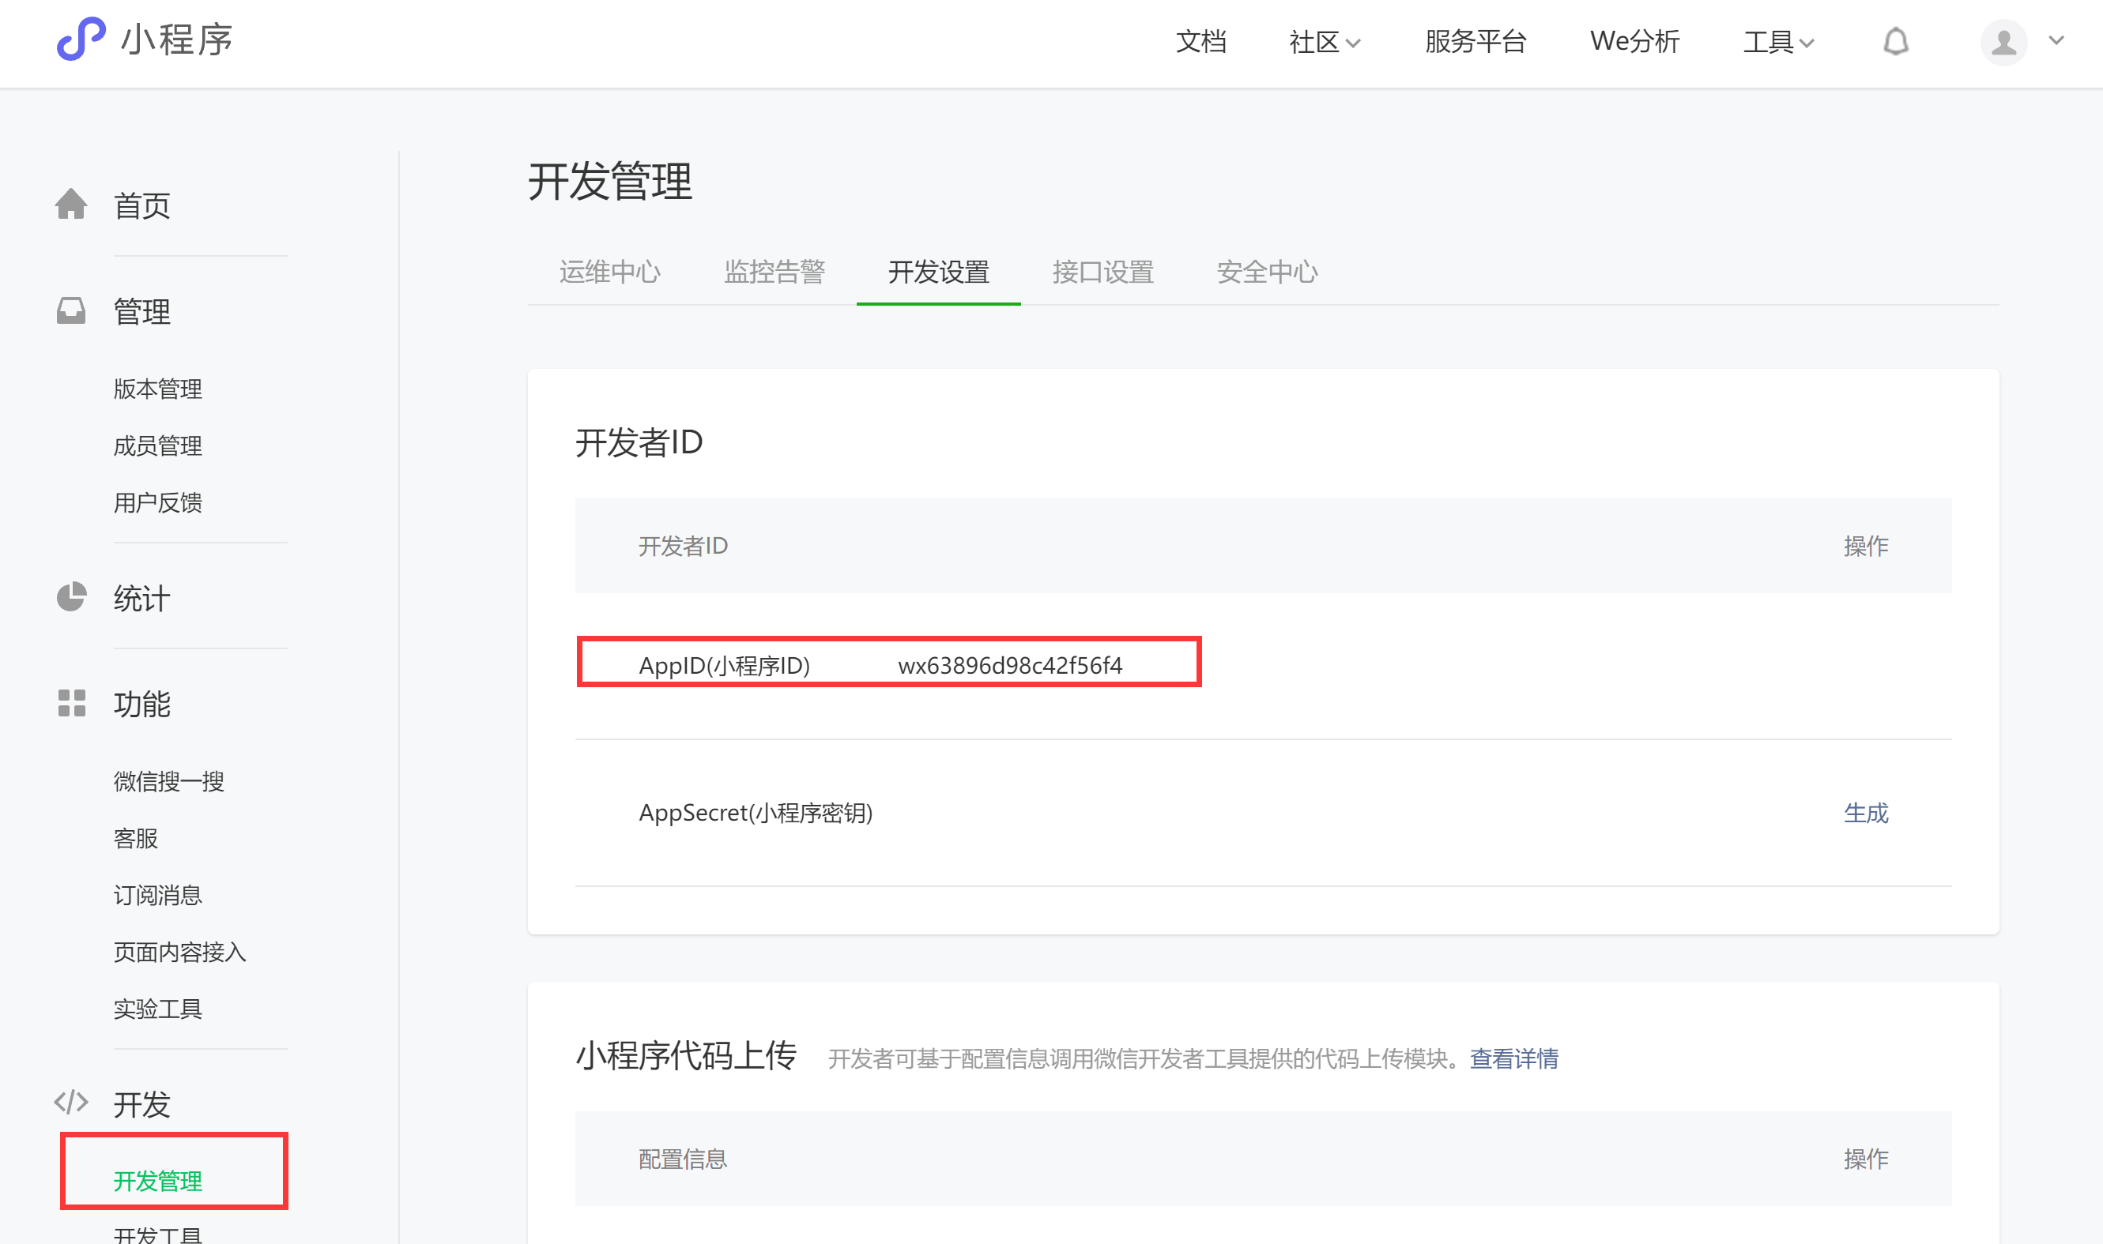Click the pie chart icon beside 统计
Screen dimensions: 2103x1244
(x=71, y=598)
